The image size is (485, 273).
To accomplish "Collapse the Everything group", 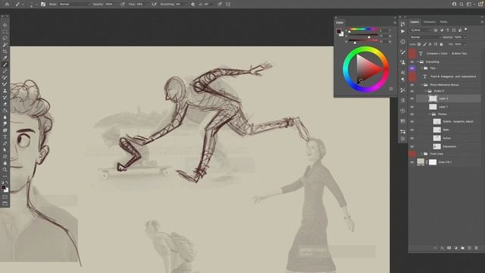I will pyautogui.click(x=418, y=62).
